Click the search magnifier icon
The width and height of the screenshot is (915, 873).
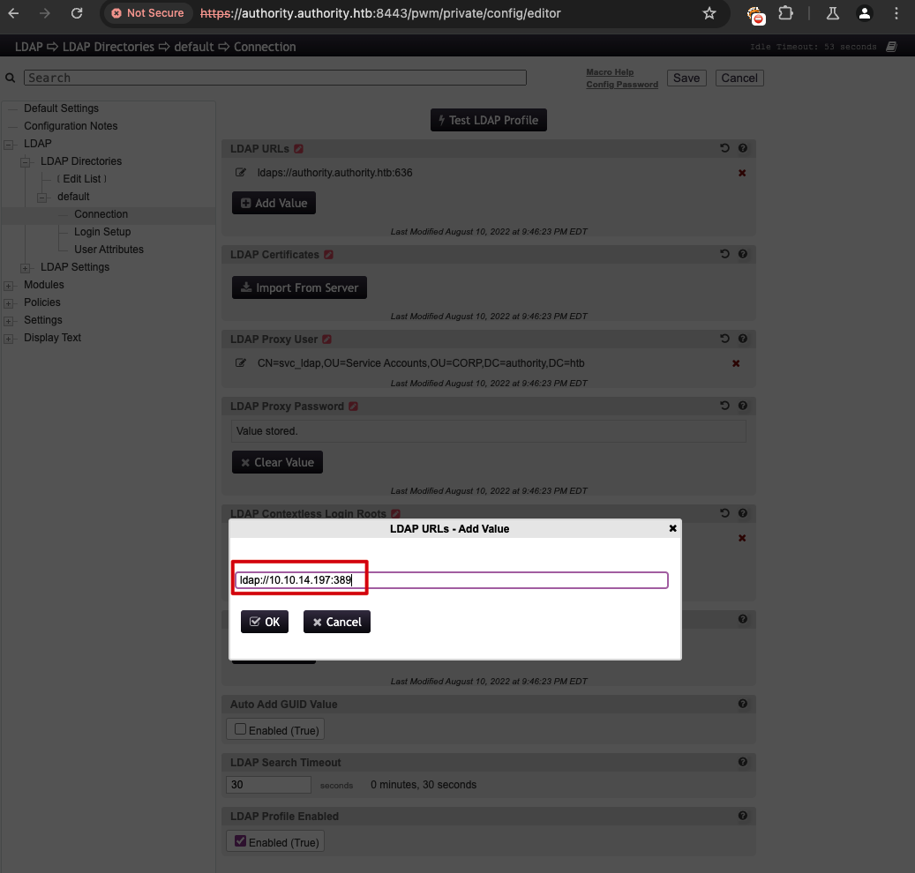pyautogui.click(x=10, y=78)
